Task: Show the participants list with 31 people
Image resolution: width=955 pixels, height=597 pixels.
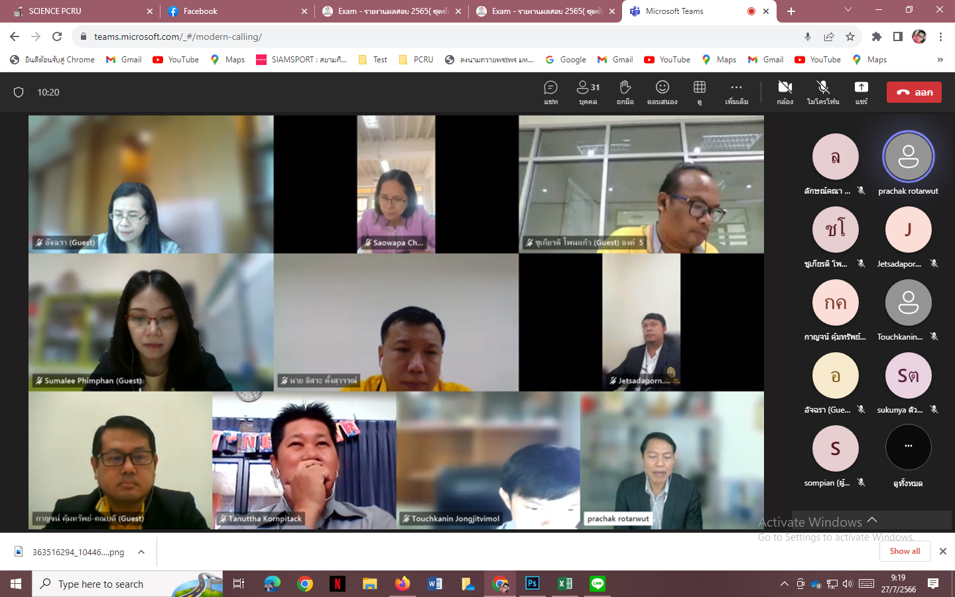Action: [x=588, y=92]
